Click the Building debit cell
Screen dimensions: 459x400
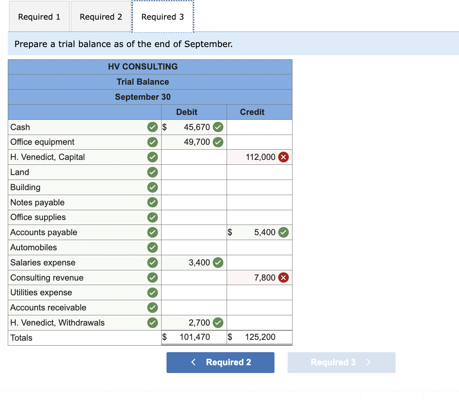(x=194, y=187)
